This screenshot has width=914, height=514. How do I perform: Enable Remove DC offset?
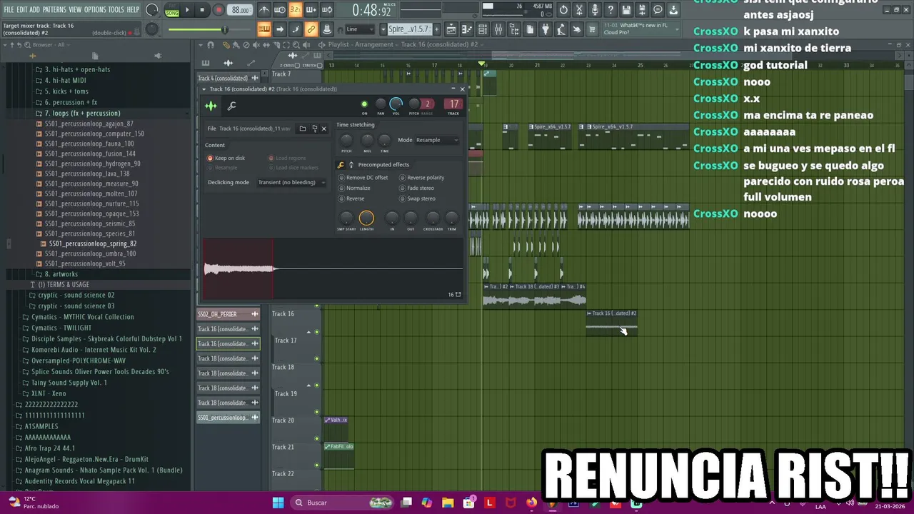[x=363, y=178]
